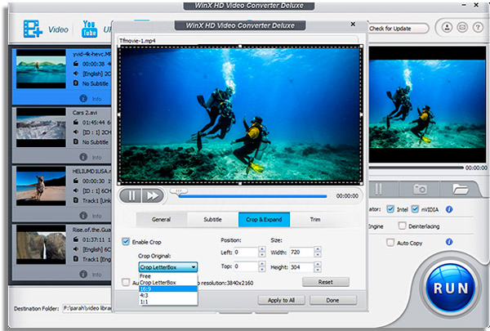Select the dog on beach thumbnail
The image size is (490, 331).
[x=41, y=186]
